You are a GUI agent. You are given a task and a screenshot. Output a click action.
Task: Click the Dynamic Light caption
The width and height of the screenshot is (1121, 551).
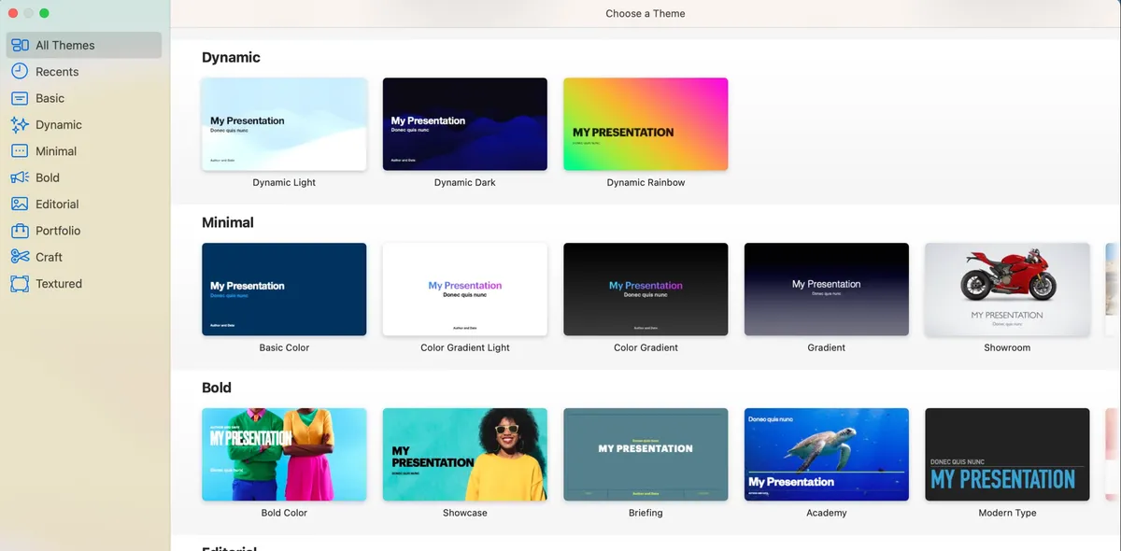(x=284, y=183)
